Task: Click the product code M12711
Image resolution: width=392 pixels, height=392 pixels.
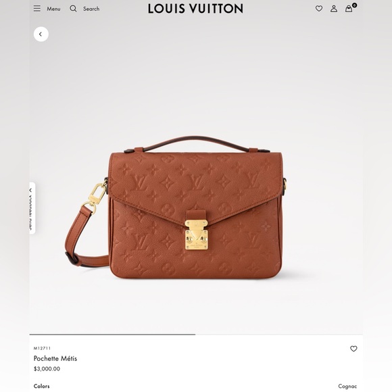Action: coord(42,348)
